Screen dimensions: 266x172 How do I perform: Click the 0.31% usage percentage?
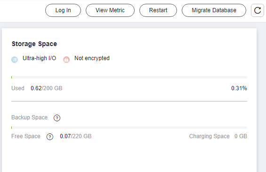point(239,88)
